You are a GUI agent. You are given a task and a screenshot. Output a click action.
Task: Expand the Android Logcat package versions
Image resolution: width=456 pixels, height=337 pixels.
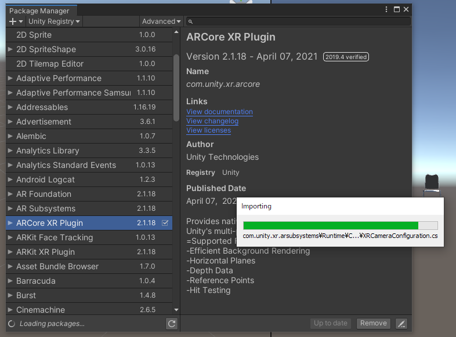[x=10, y=180]
